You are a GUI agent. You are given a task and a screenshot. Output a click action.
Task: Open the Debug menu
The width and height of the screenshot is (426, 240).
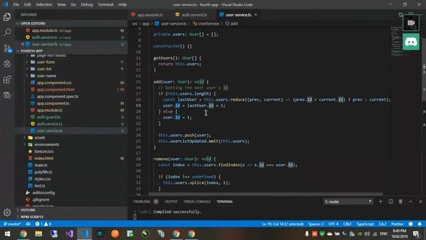pos(87,5)
